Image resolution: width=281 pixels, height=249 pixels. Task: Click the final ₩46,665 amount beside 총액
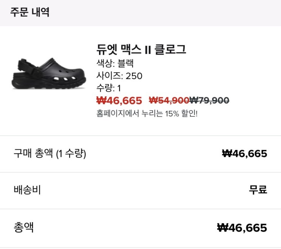point(242,227)
